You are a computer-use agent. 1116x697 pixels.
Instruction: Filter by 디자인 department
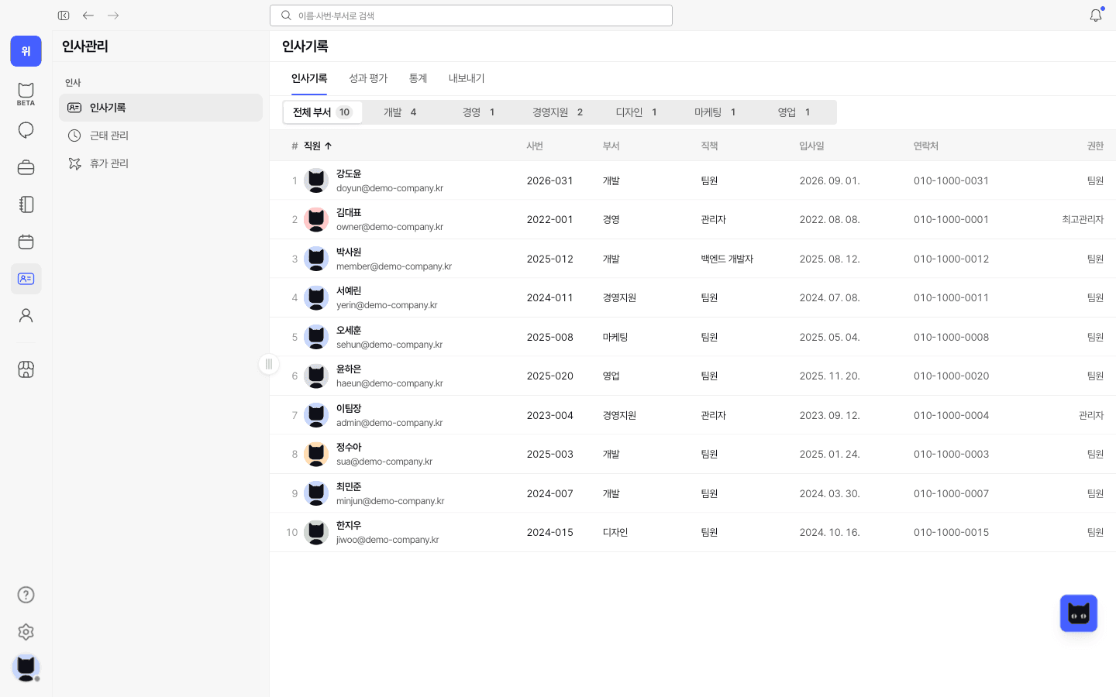[x=636, y=112]
